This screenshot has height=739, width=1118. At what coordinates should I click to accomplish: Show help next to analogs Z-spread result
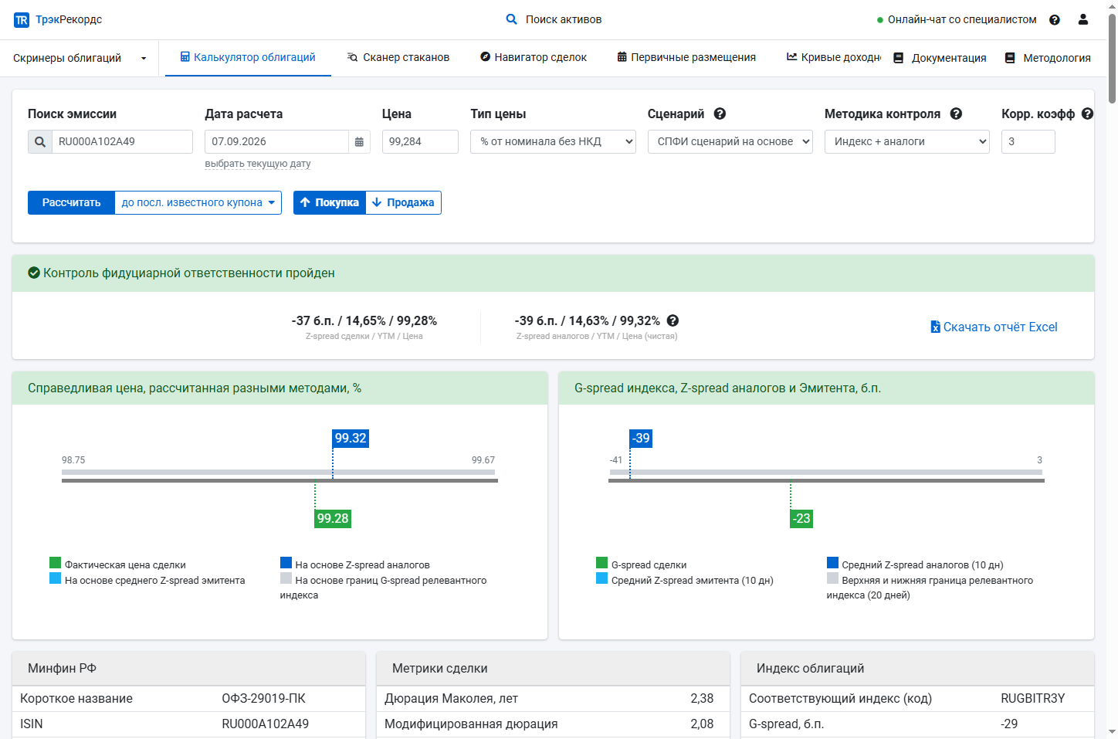point(672,320)
